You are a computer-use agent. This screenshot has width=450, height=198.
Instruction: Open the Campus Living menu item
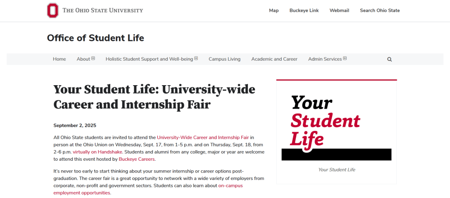pos(225,59)
